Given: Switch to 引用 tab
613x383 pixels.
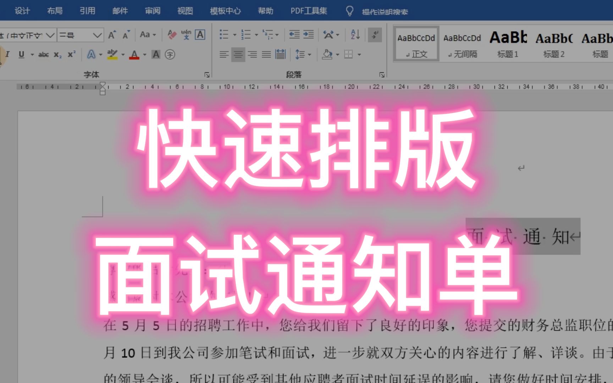Looking at the screenshot, I should point(87,11).
